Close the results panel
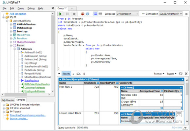The width and height of the screenshot is (190, 131). pos(186,74)
